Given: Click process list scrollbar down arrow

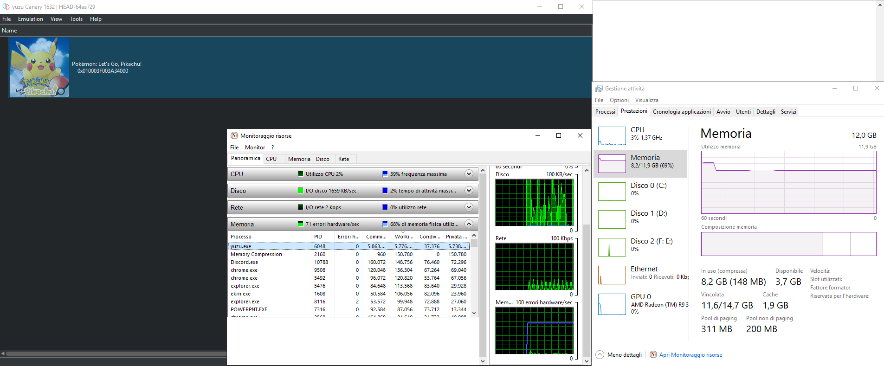Looking at the screenshot, I should [474, 313].
